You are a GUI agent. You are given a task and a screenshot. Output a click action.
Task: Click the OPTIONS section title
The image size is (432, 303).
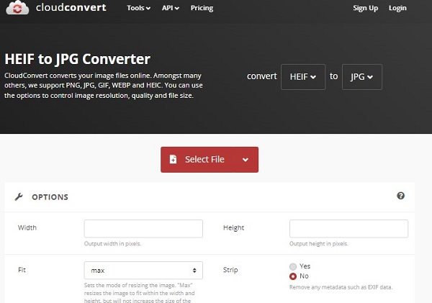click(50, 197)
